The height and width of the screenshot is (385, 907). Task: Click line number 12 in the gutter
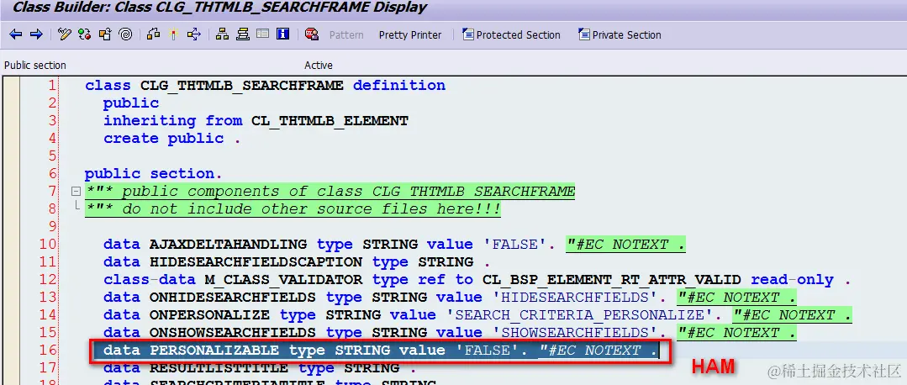[x=49, y=280]
